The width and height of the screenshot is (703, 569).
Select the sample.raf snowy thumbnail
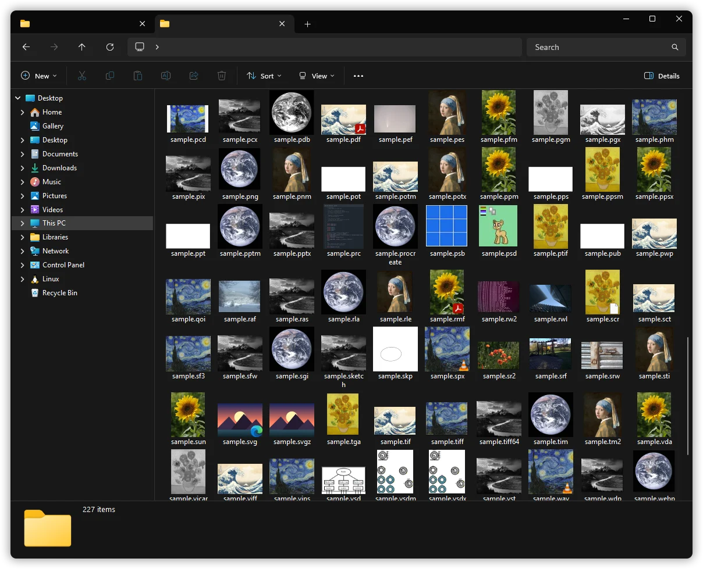pyautogui.click(x=240, y=297)
